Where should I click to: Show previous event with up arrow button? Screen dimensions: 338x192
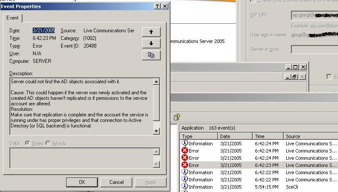pos(151,32)
